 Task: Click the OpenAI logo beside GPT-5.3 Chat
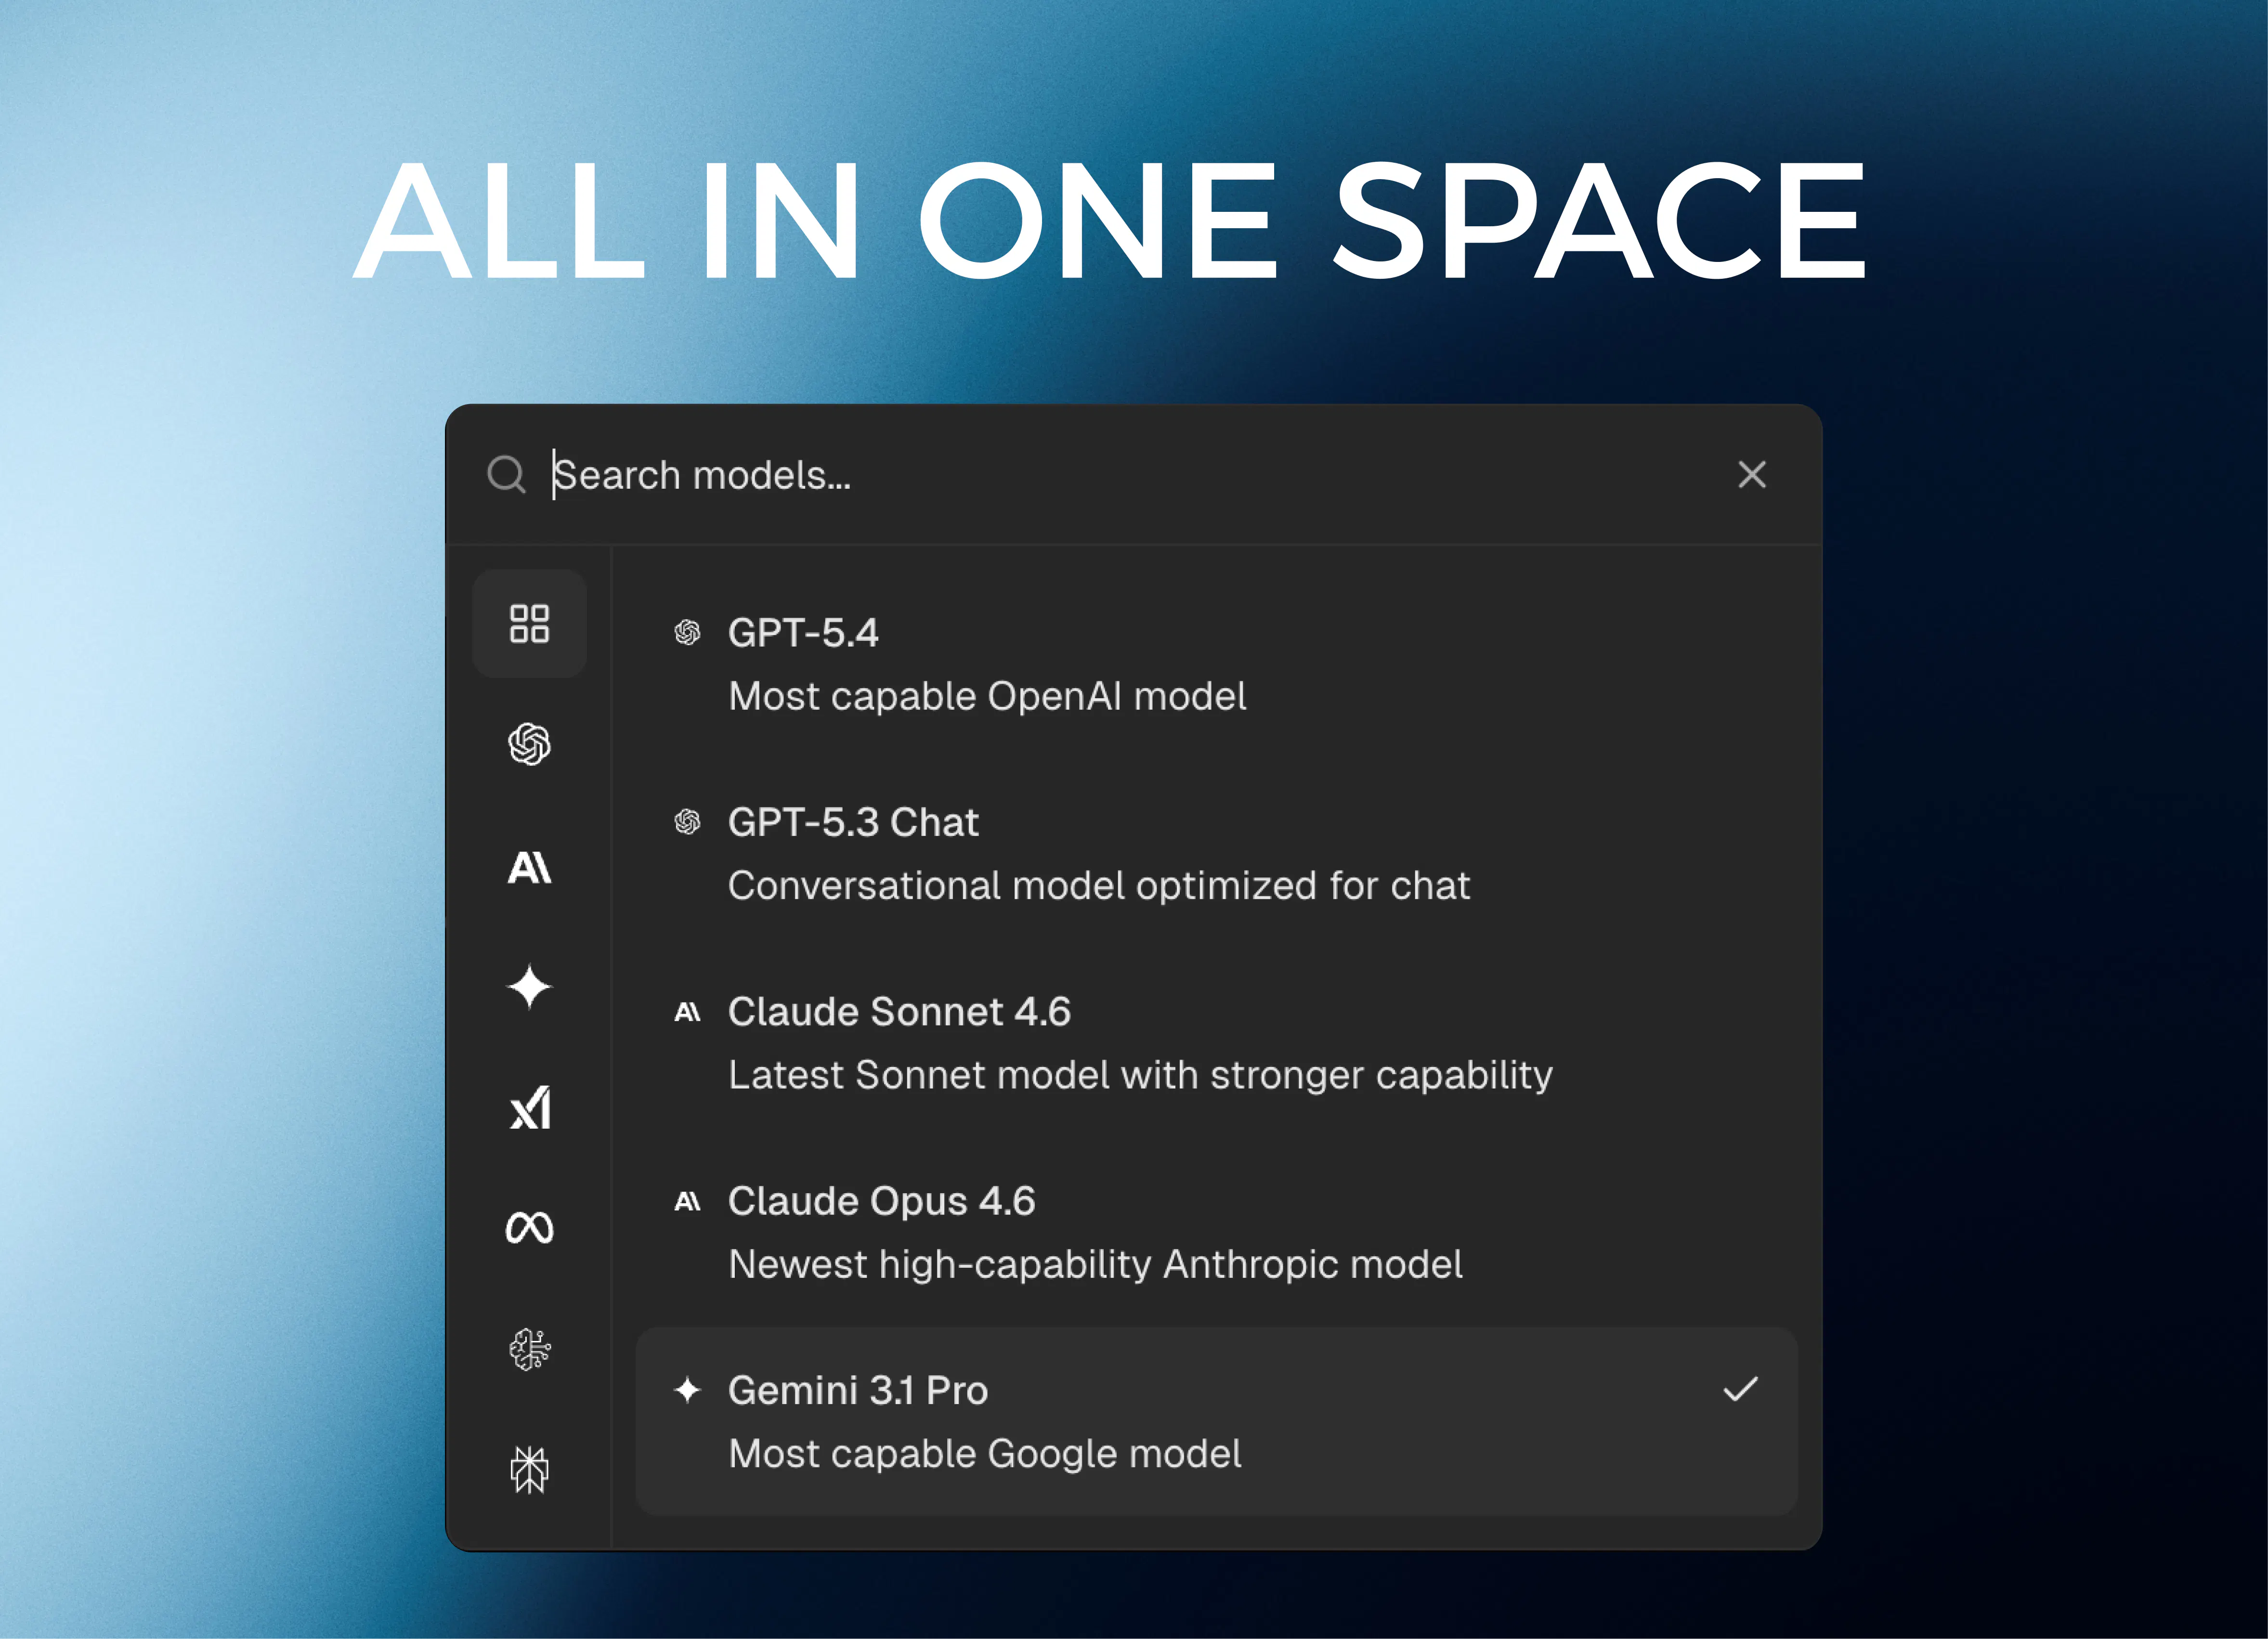(687, 822)
